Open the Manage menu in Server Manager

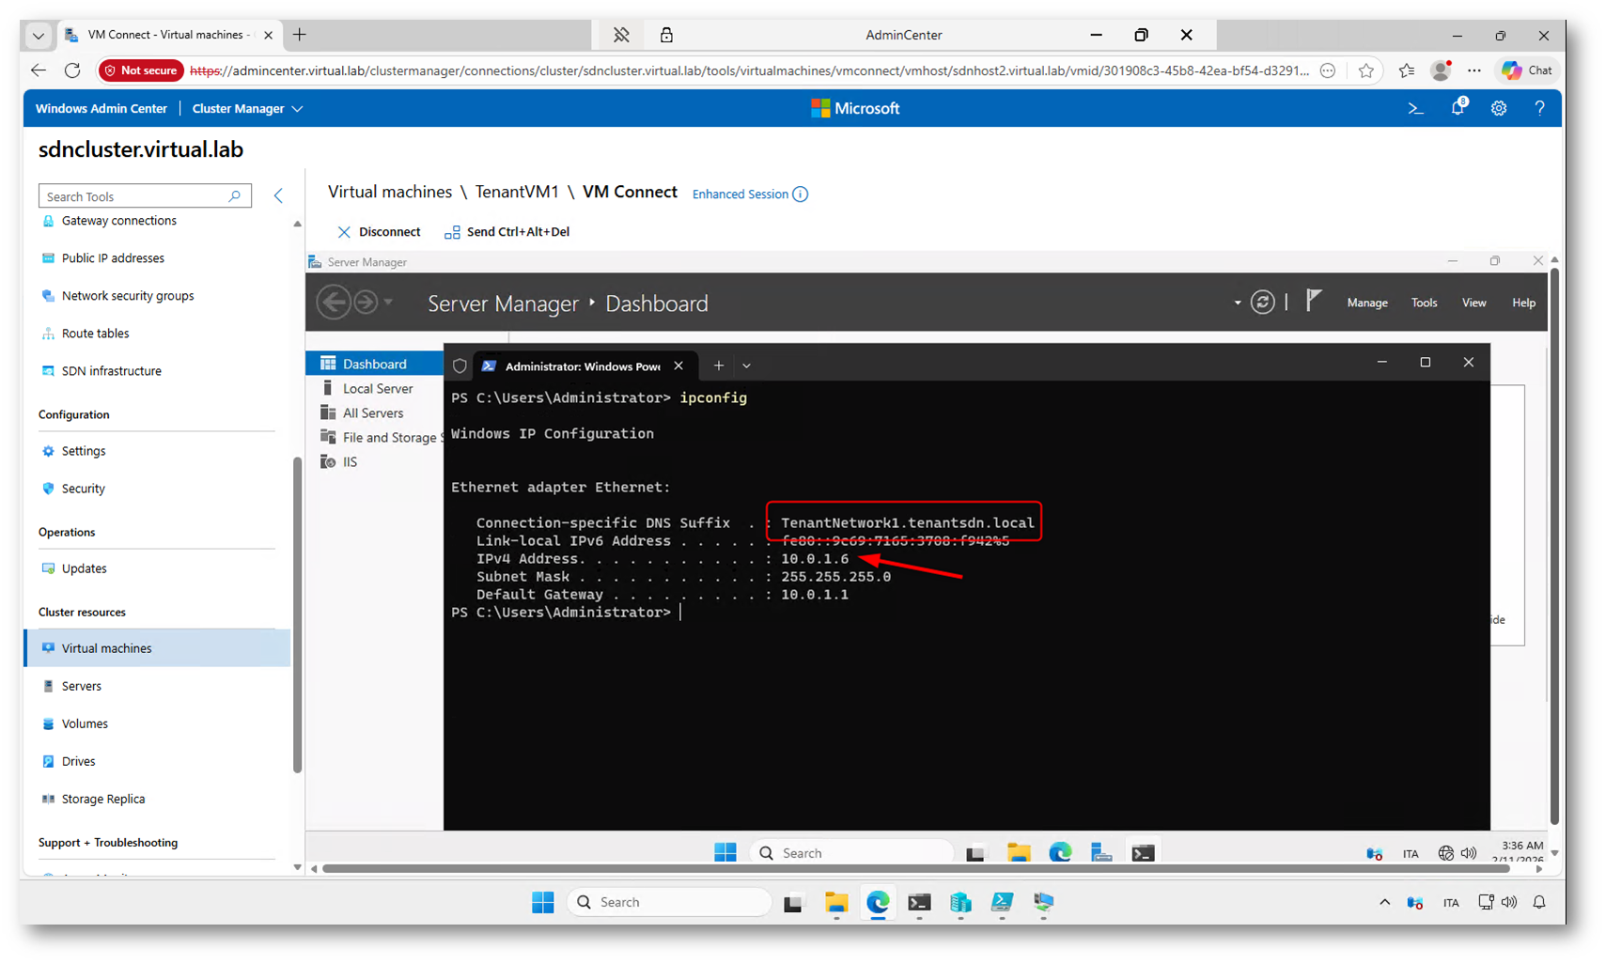click(x=1366, y=303)
